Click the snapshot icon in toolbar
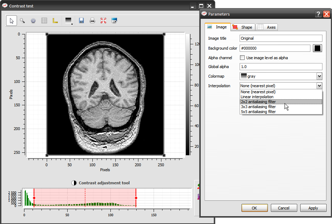Viewport: 332px width, 224px height. point(114,21)
